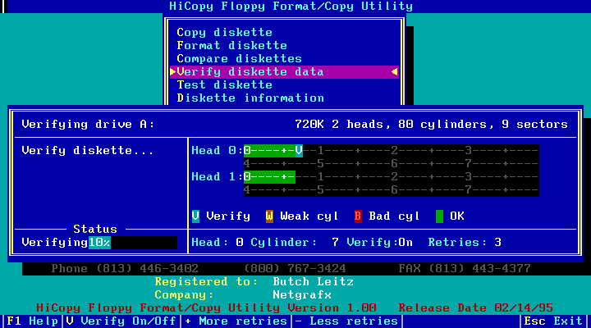Click the 'Cylinder: 7' status value
The height and width of the screenshot is (328, 591).
pos(295,243)
